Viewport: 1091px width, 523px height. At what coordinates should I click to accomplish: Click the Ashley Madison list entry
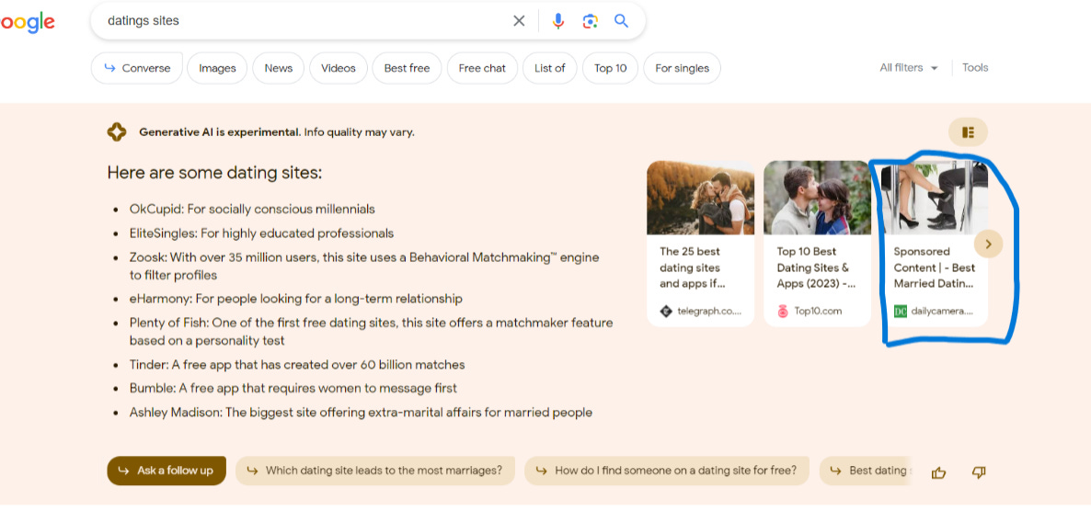pos(361,413)
